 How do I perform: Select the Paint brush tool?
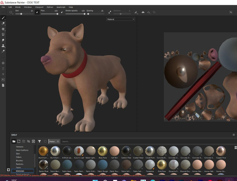tap(3, 18)
